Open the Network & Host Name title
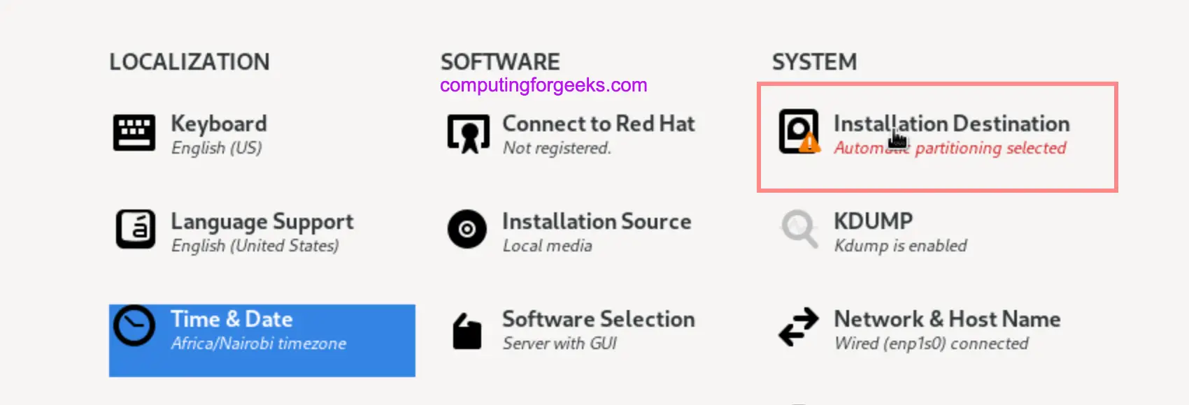The width and height of the screenshot is (1189, 405). pos(947,319)
